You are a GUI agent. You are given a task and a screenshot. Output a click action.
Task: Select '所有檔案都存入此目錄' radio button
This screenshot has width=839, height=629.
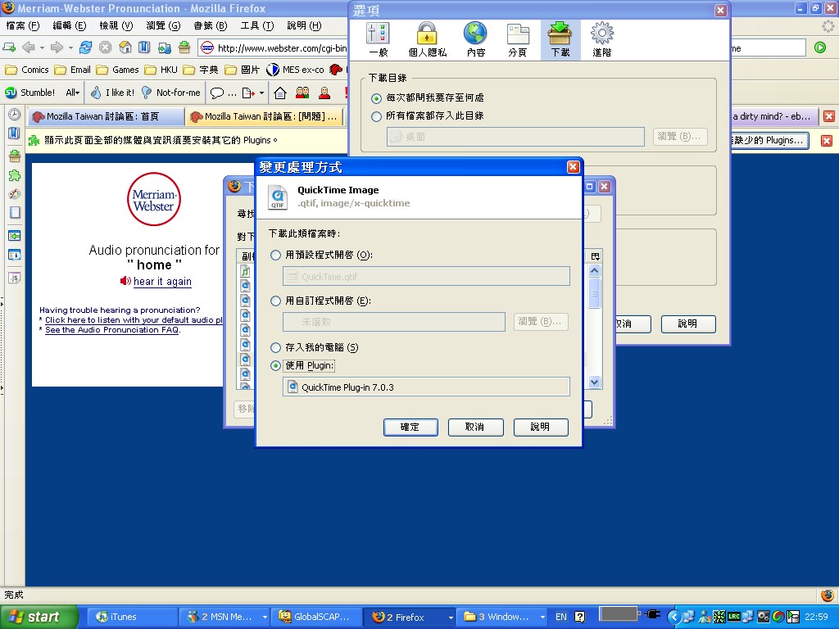(377, 116)
